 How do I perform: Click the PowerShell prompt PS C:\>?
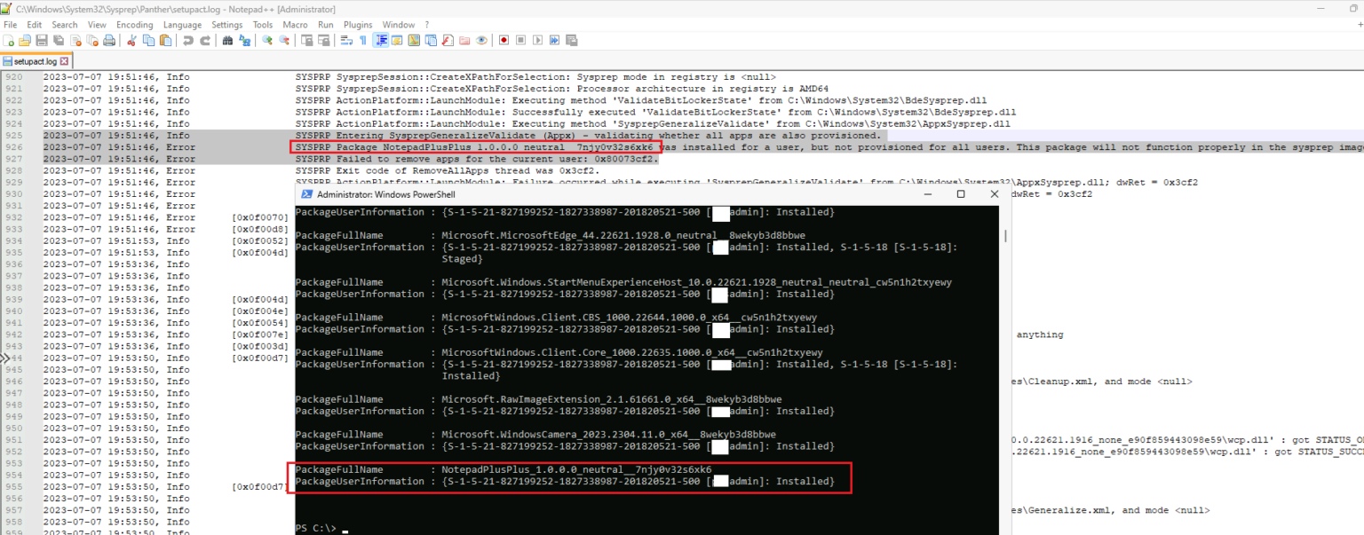(315, 528)
